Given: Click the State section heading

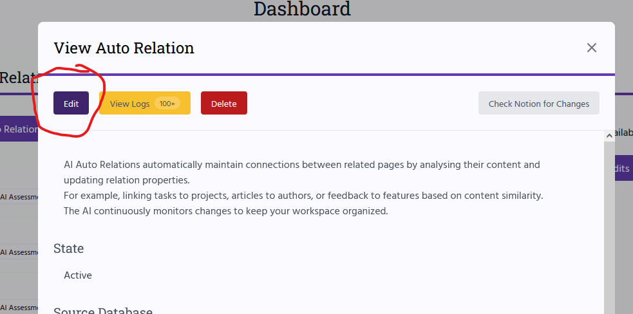Looking at the screenshot, I should point(69,248).
